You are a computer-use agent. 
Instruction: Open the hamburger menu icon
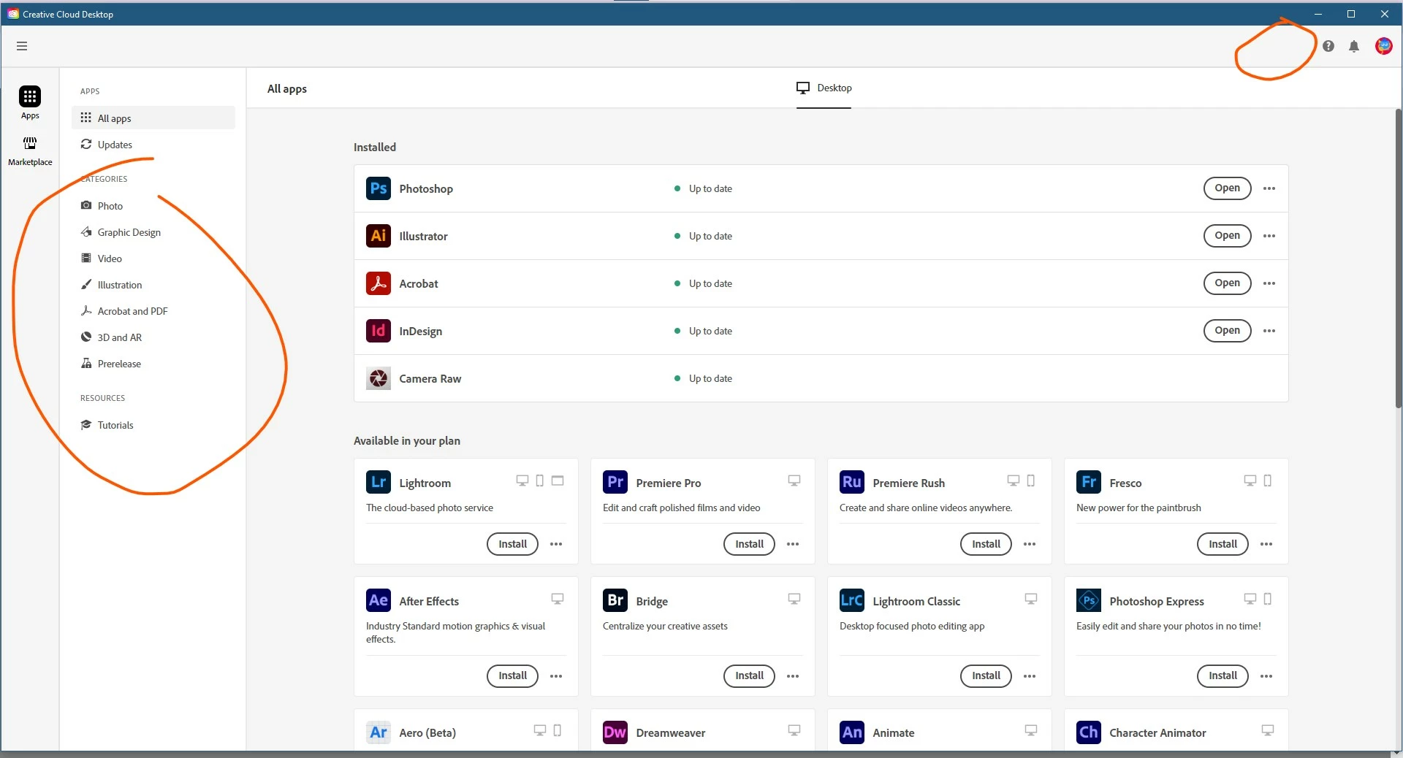(22, 46)
